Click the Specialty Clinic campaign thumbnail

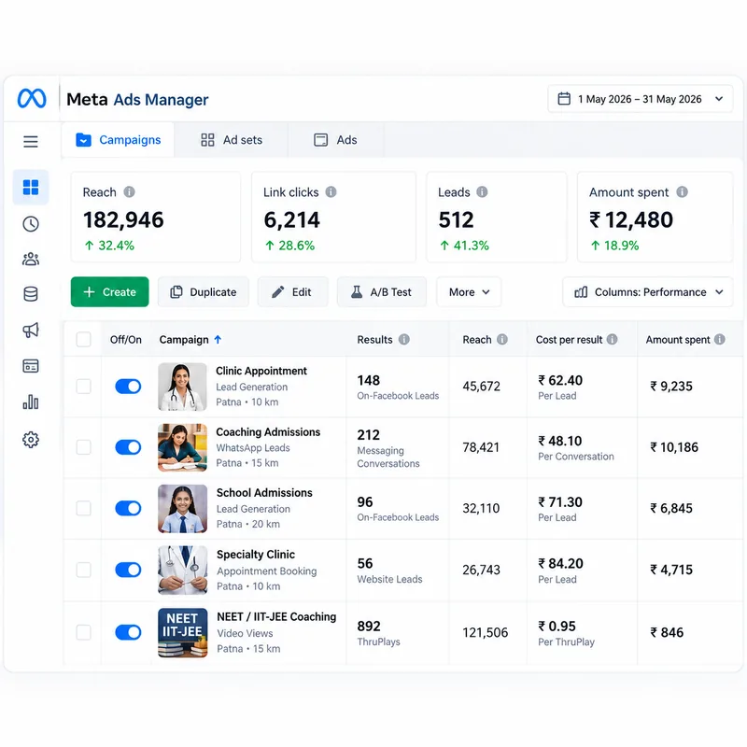[x=182, y=570]
